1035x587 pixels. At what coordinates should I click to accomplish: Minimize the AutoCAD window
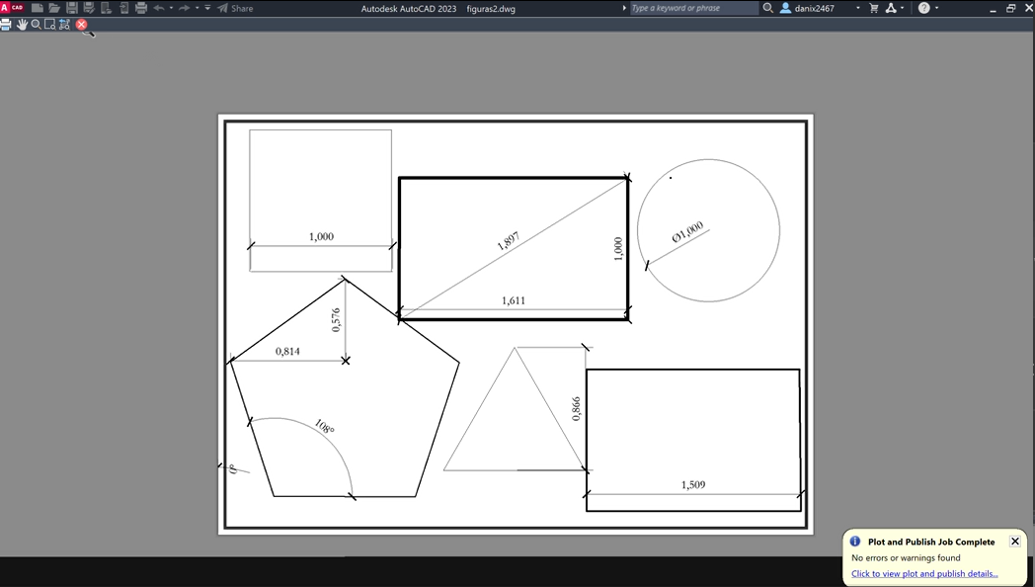(993, 9)
